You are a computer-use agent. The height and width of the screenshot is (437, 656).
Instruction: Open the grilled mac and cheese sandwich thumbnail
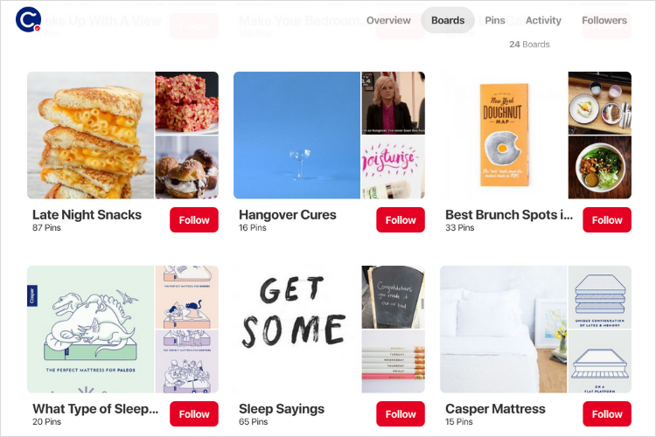click(90, 135)
